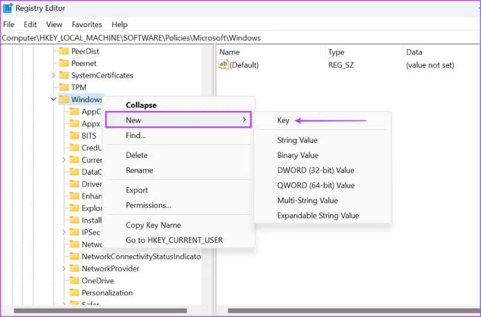Select the TPM folder icon
481x317 pixels.
[x=64, y=87]
